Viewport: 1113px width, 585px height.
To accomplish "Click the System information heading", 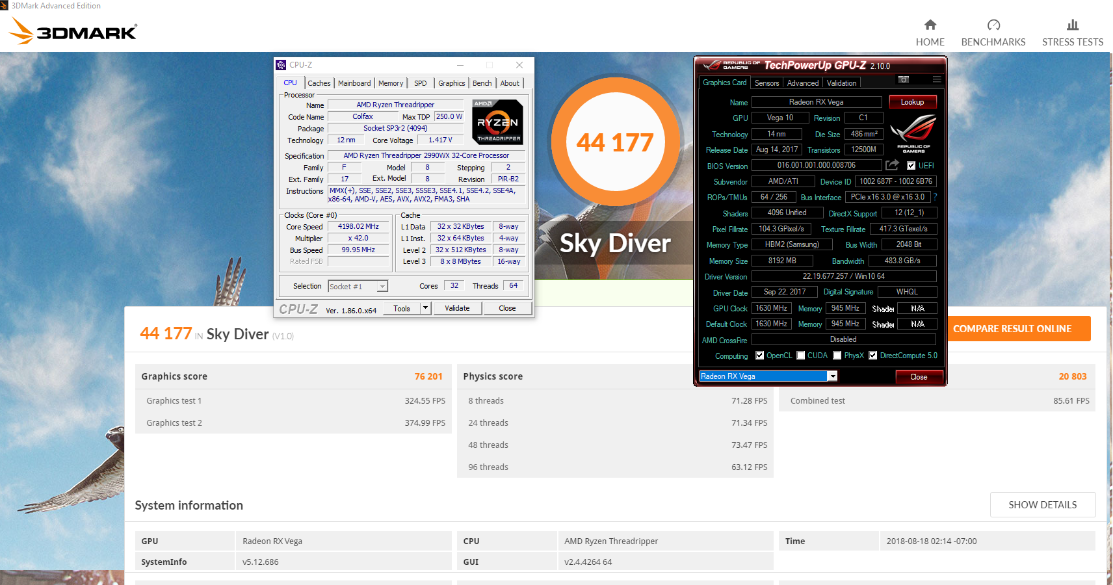I will 189,506.
